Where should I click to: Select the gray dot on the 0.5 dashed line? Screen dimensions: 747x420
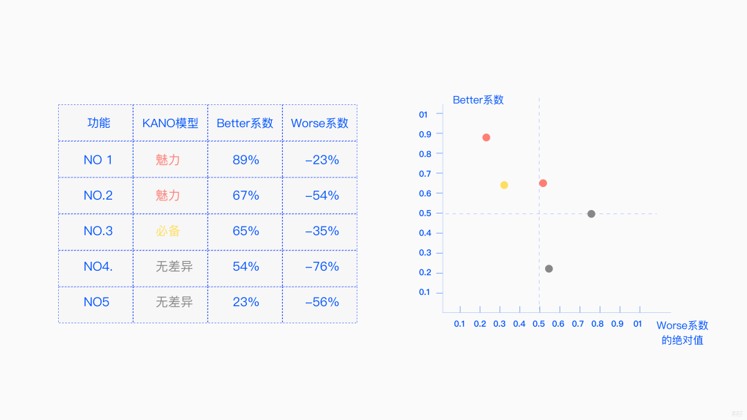click(x=591, y=214)
